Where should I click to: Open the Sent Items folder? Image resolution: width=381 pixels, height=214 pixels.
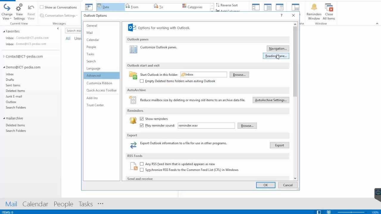point(13,85)
